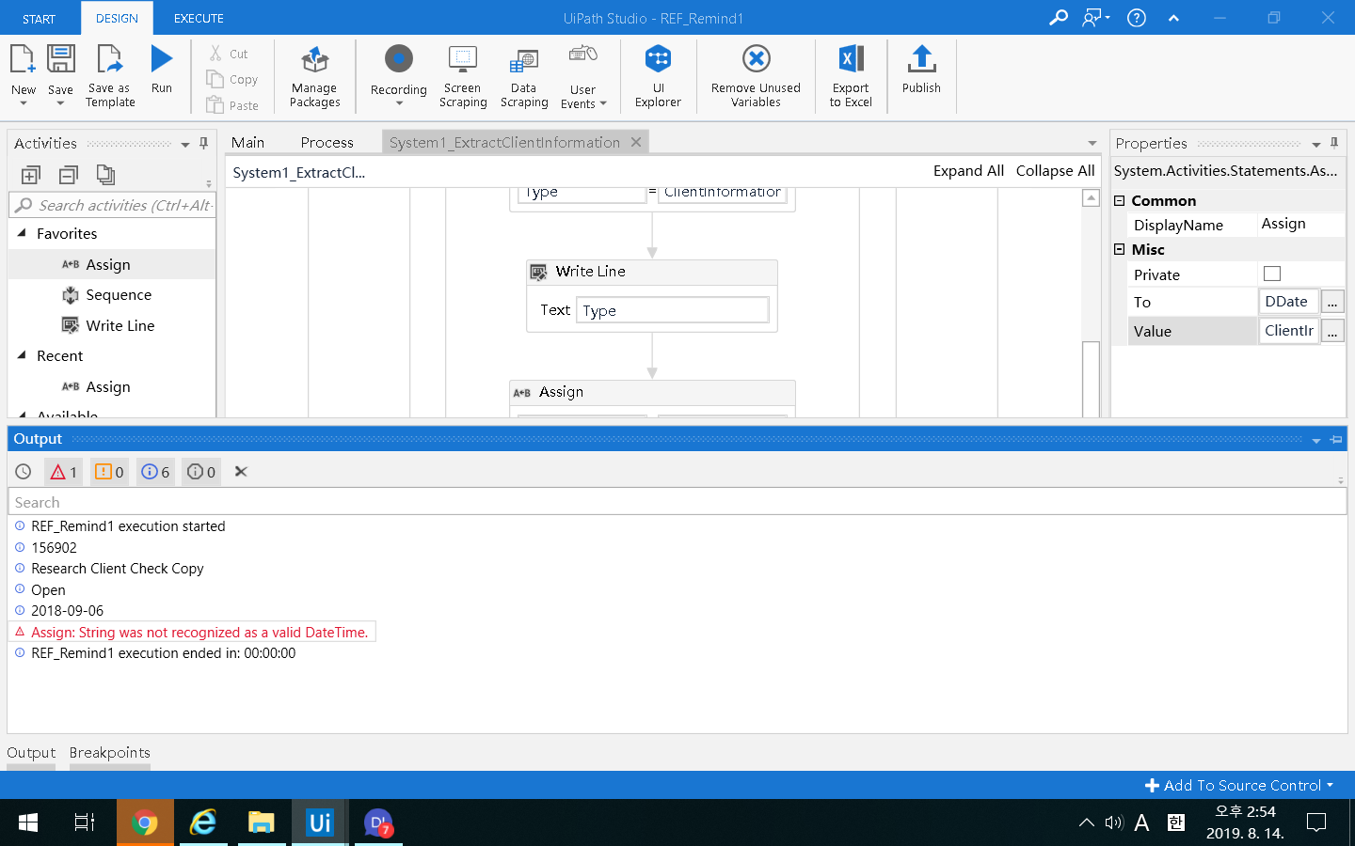Click Save as Template icon
The width and height of the screenshot is (1355, 846).
pos(110,75)
